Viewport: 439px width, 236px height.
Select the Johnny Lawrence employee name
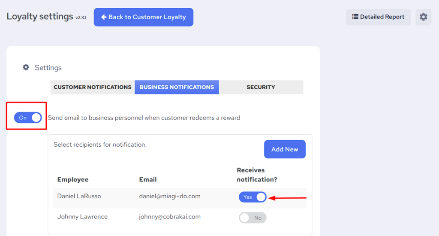point(82,217)
